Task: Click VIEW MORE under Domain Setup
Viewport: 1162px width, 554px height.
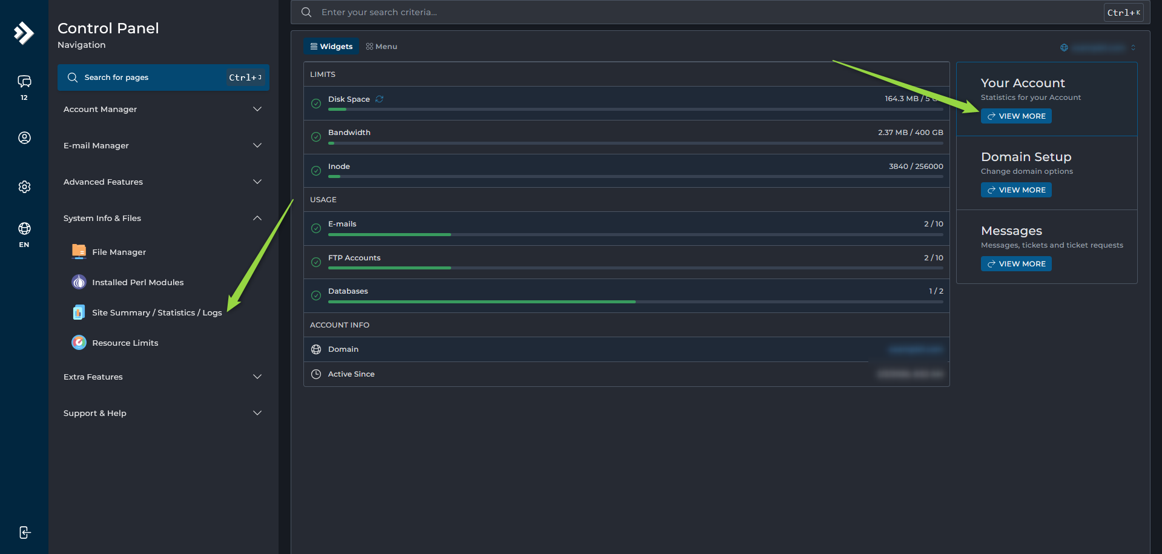Action: click(x=1016, y=190)
